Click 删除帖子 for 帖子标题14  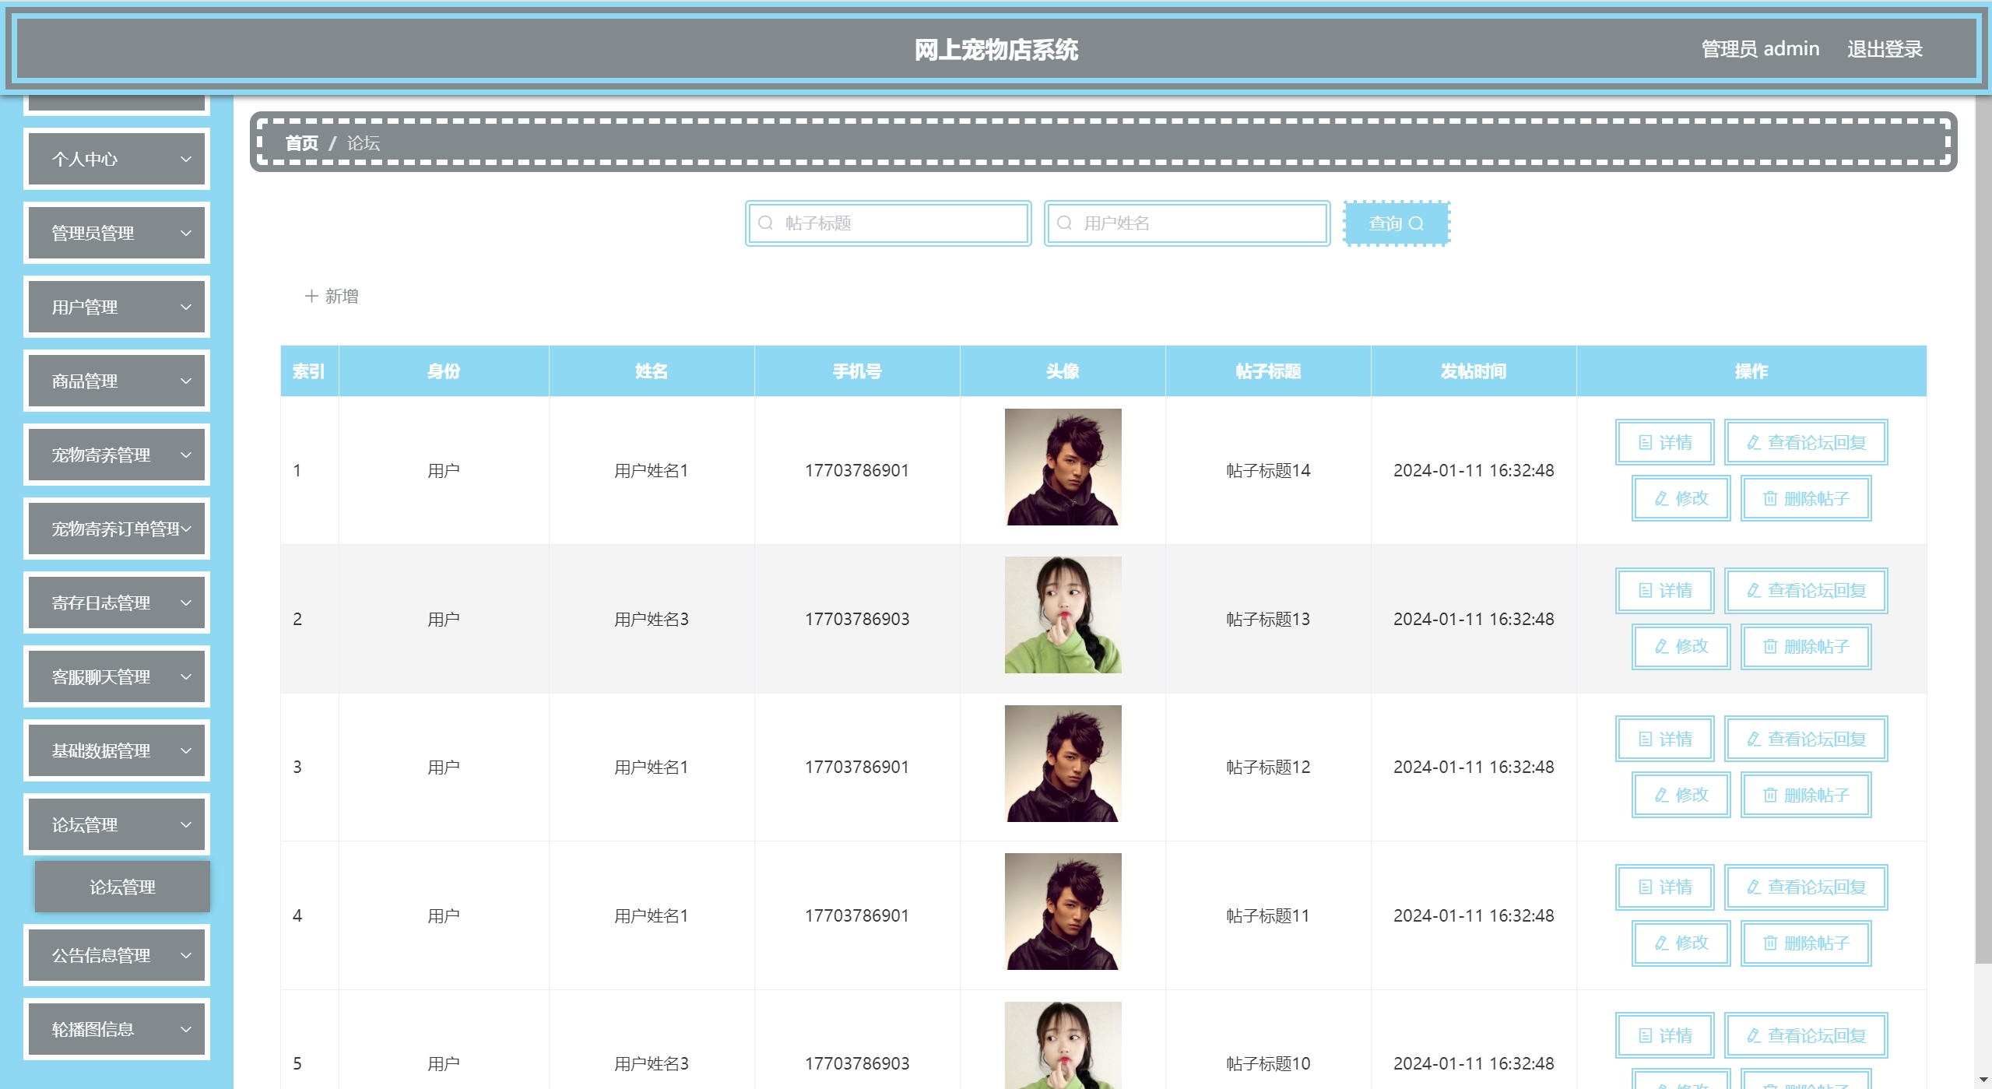point(1806,498)
